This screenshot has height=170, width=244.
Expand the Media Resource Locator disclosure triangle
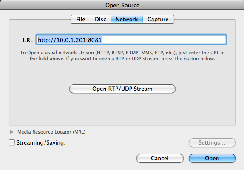(11, 132)
